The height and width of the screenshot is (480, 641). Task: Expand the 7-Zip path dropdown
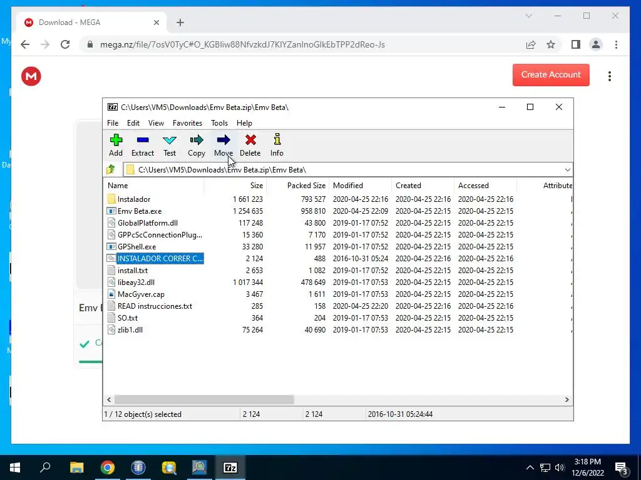click(567, 170)
